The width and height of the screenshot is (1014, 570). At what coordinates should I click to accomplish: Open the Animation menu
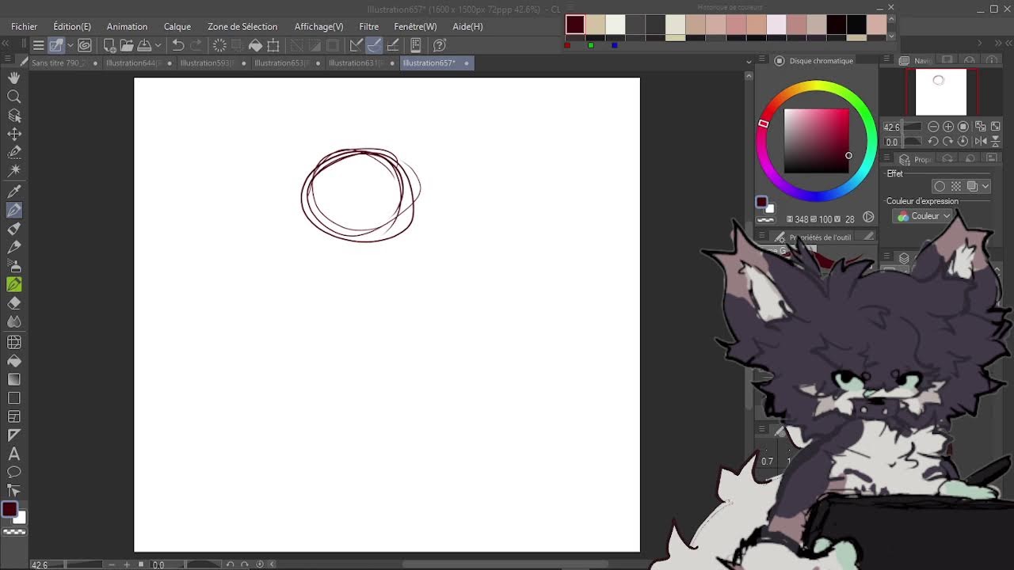(127, 26)
